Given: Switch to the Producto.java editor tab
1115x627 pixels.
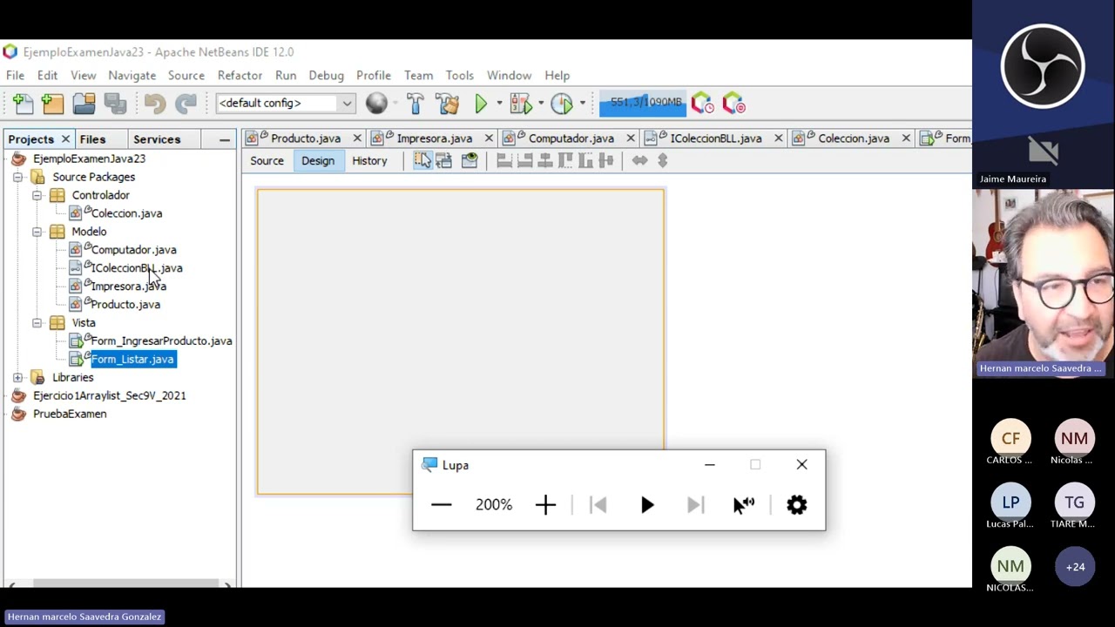Looking at the screenshot, I should (x=305, y=138).
